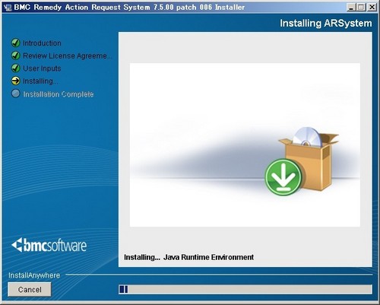Select the Installation Complete step label
Viewport: 380px width, 305px height.
pyautogui.click(x=59, y=94)
